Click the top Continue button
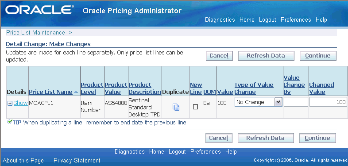 tap(318, 55)
